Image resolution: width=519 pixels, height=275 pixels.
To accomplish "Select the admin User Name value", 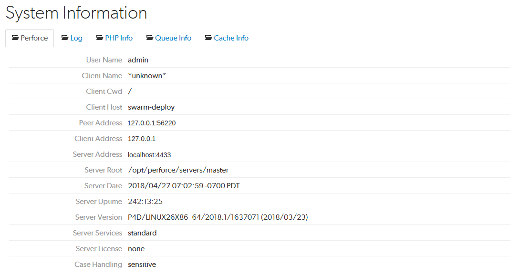I will point(137,60).
